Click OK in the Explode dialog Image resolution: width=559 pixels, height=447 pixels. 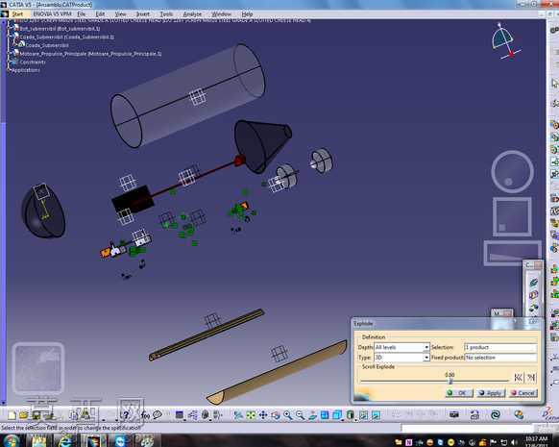[459, 393]
